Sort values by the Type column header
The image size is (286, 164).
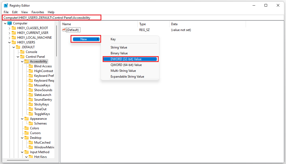click(154, 24)
